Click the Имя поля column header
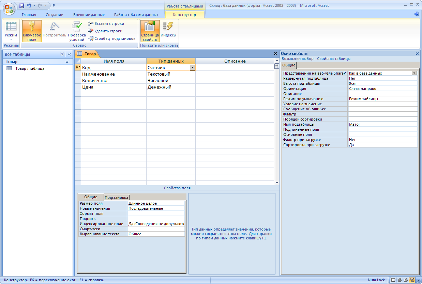Screen dimensions: 422x284 (x=114, y=61)
